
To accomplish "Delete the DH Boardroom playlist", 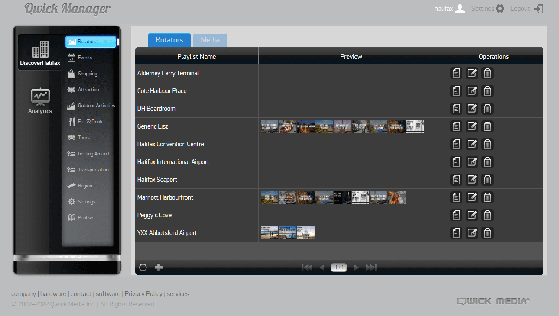I will (x=487, y=109).
